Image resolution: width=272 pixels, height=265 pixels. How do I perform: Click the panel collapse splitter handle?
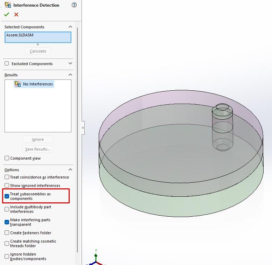[x=83, y=128]
